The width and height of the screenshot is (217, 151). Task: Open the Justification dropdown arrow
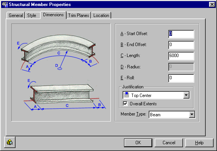(x=186, y=95)
